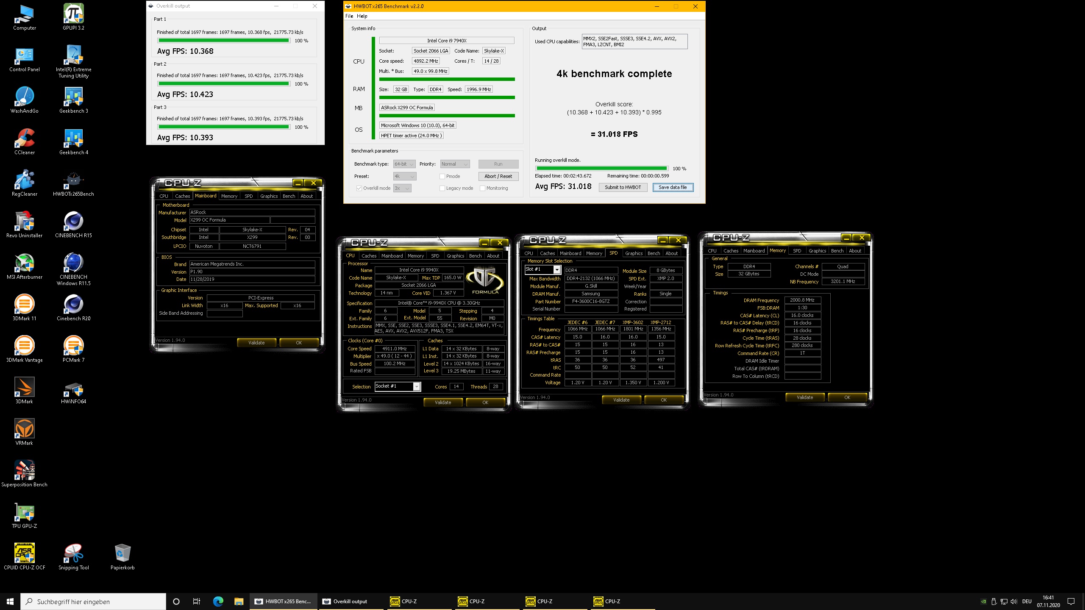Open the 3DMark desktop icon
Image resolution: width=1085 pixels, height=610 pixels.
coord(24,391)
